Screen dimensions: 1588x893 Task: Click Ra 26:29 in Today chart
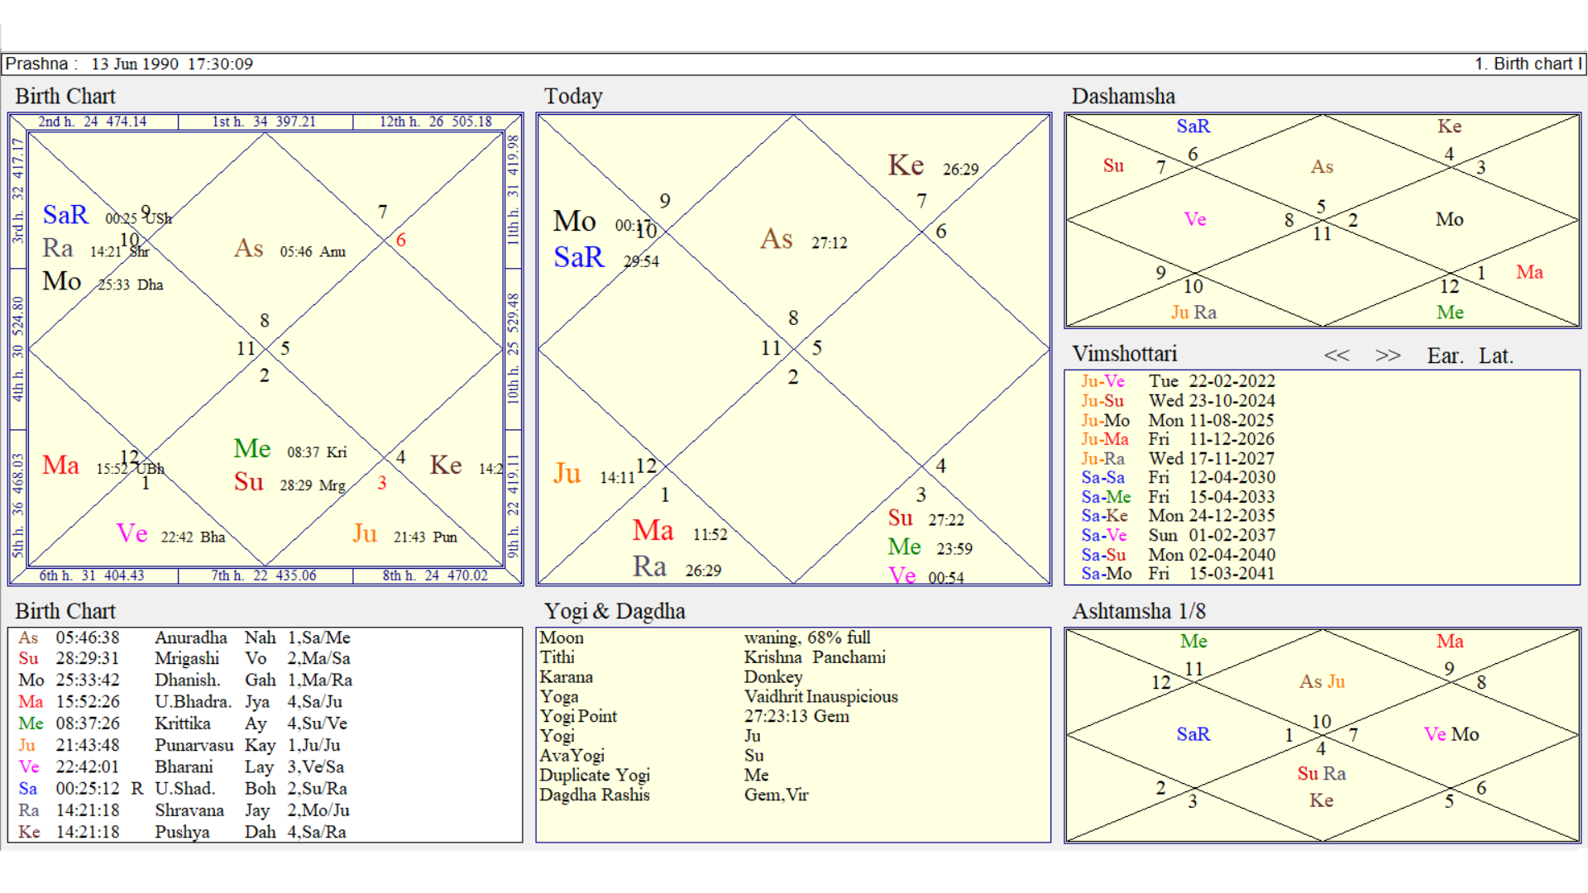pyautogui.click(x=677, y=567)
